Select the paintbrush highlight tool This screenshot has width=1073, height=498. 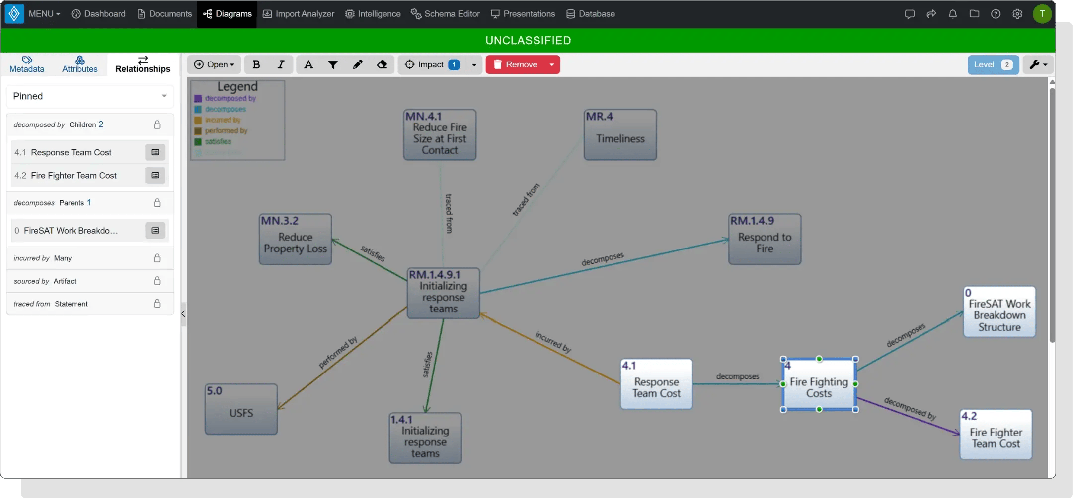tap(357, 64)
